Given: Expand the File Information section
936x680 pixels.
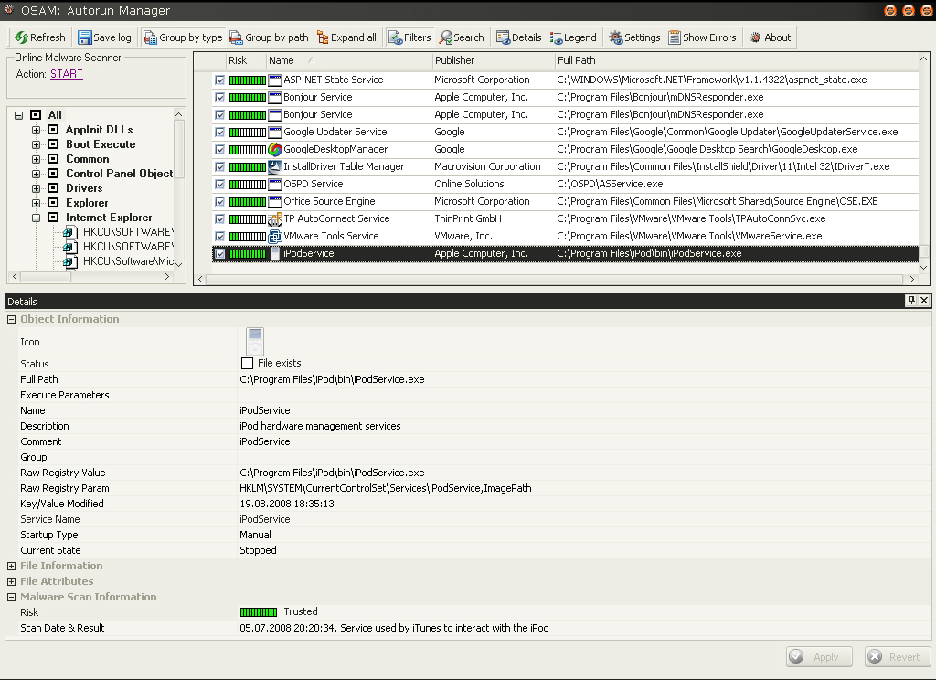Looking at the screenshot, I should pyautogui.click(x=11, y=566).
